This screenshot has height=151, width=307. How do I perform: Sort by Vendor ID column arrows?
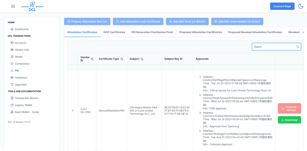point(92,59)
